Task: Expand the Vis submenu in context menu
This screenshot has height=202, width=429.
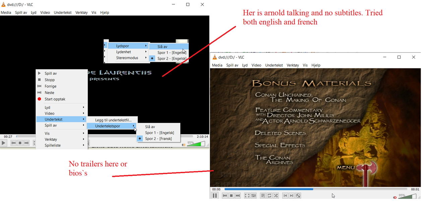Action: 61,133
